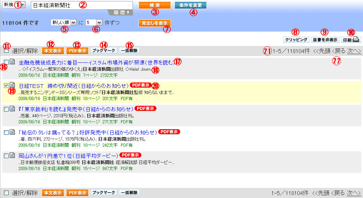Click excerpt mentioning Halal Journ
The height and width of the screenshot is (198, 363).
click(x=85, y=69)
